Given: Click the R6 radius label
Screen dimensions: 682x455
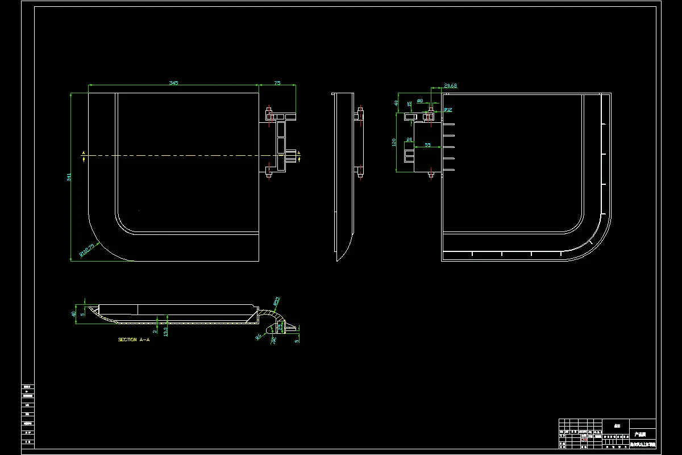Looking at the screenshot, I should point(259,337).
